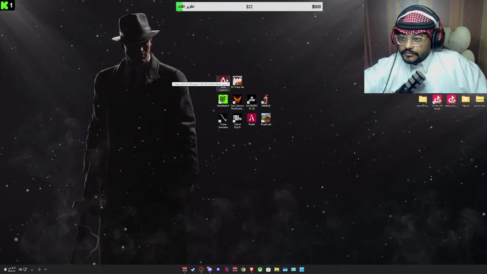
Task: Open the Crime Simulator desktop shortcut
Action: pos(223,121)
